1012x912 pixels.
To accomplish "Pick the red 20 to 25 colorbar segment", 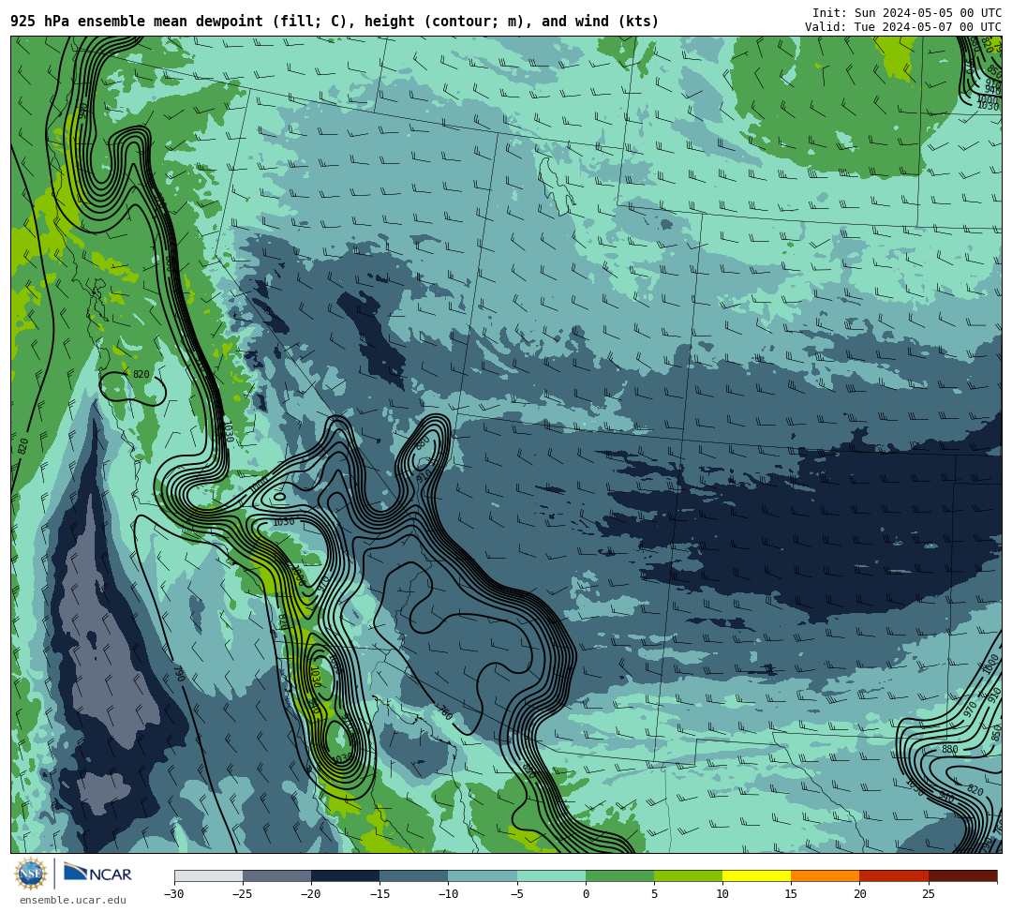I will [894, 875].
